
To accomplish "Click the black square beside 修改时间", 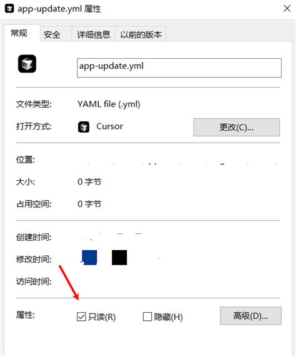I will (119, 258).
